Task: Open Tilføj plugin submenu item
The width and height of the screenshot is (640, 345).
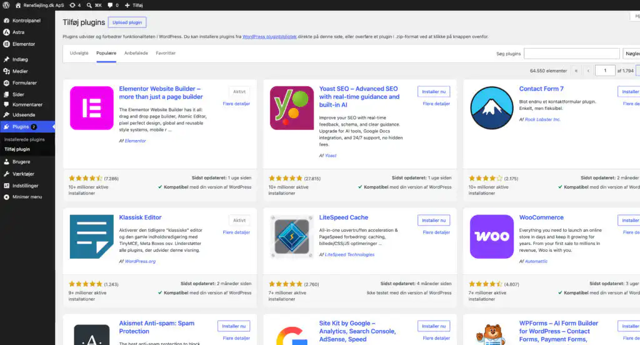Action: coord(17,149)
